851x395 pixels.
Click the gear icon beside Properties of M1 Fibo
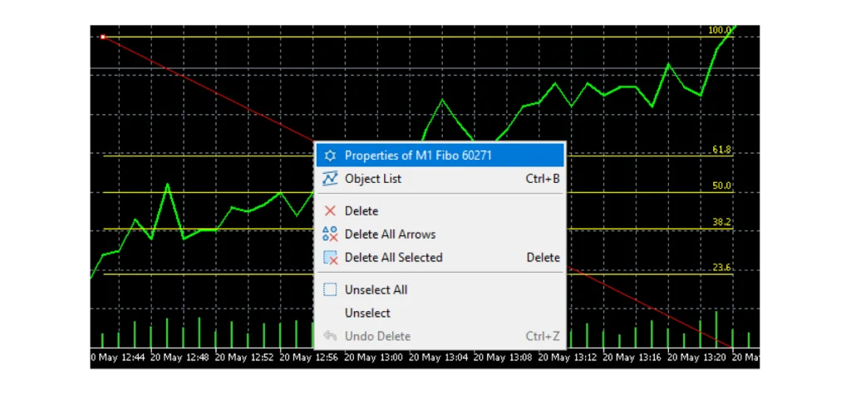click(x=330, y=156)
